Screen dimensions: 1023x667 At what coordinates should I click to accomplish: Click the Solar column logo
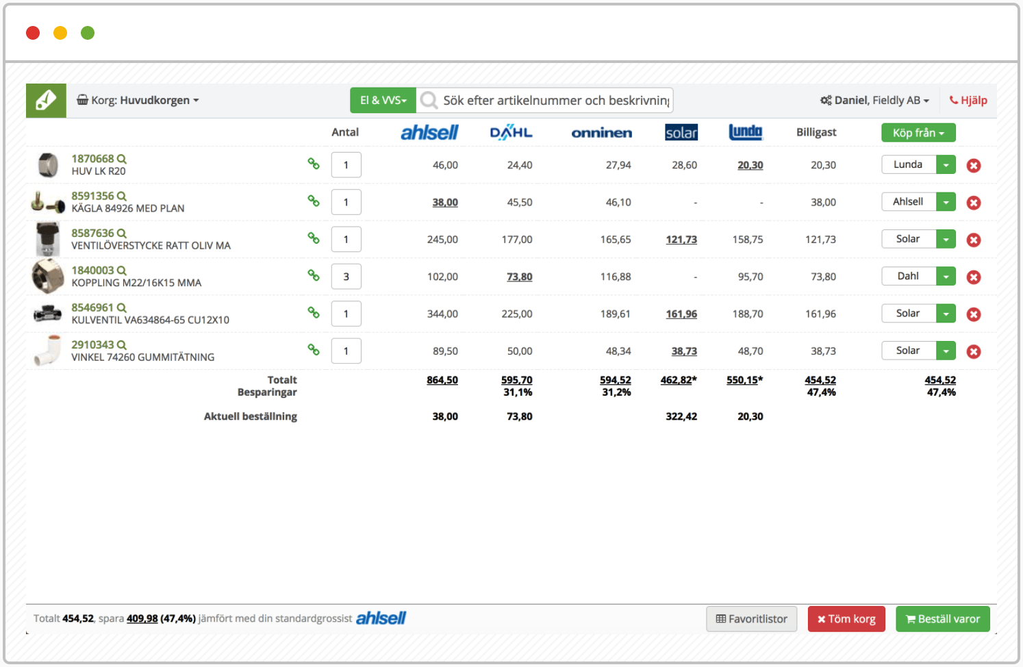coord(681,133)
